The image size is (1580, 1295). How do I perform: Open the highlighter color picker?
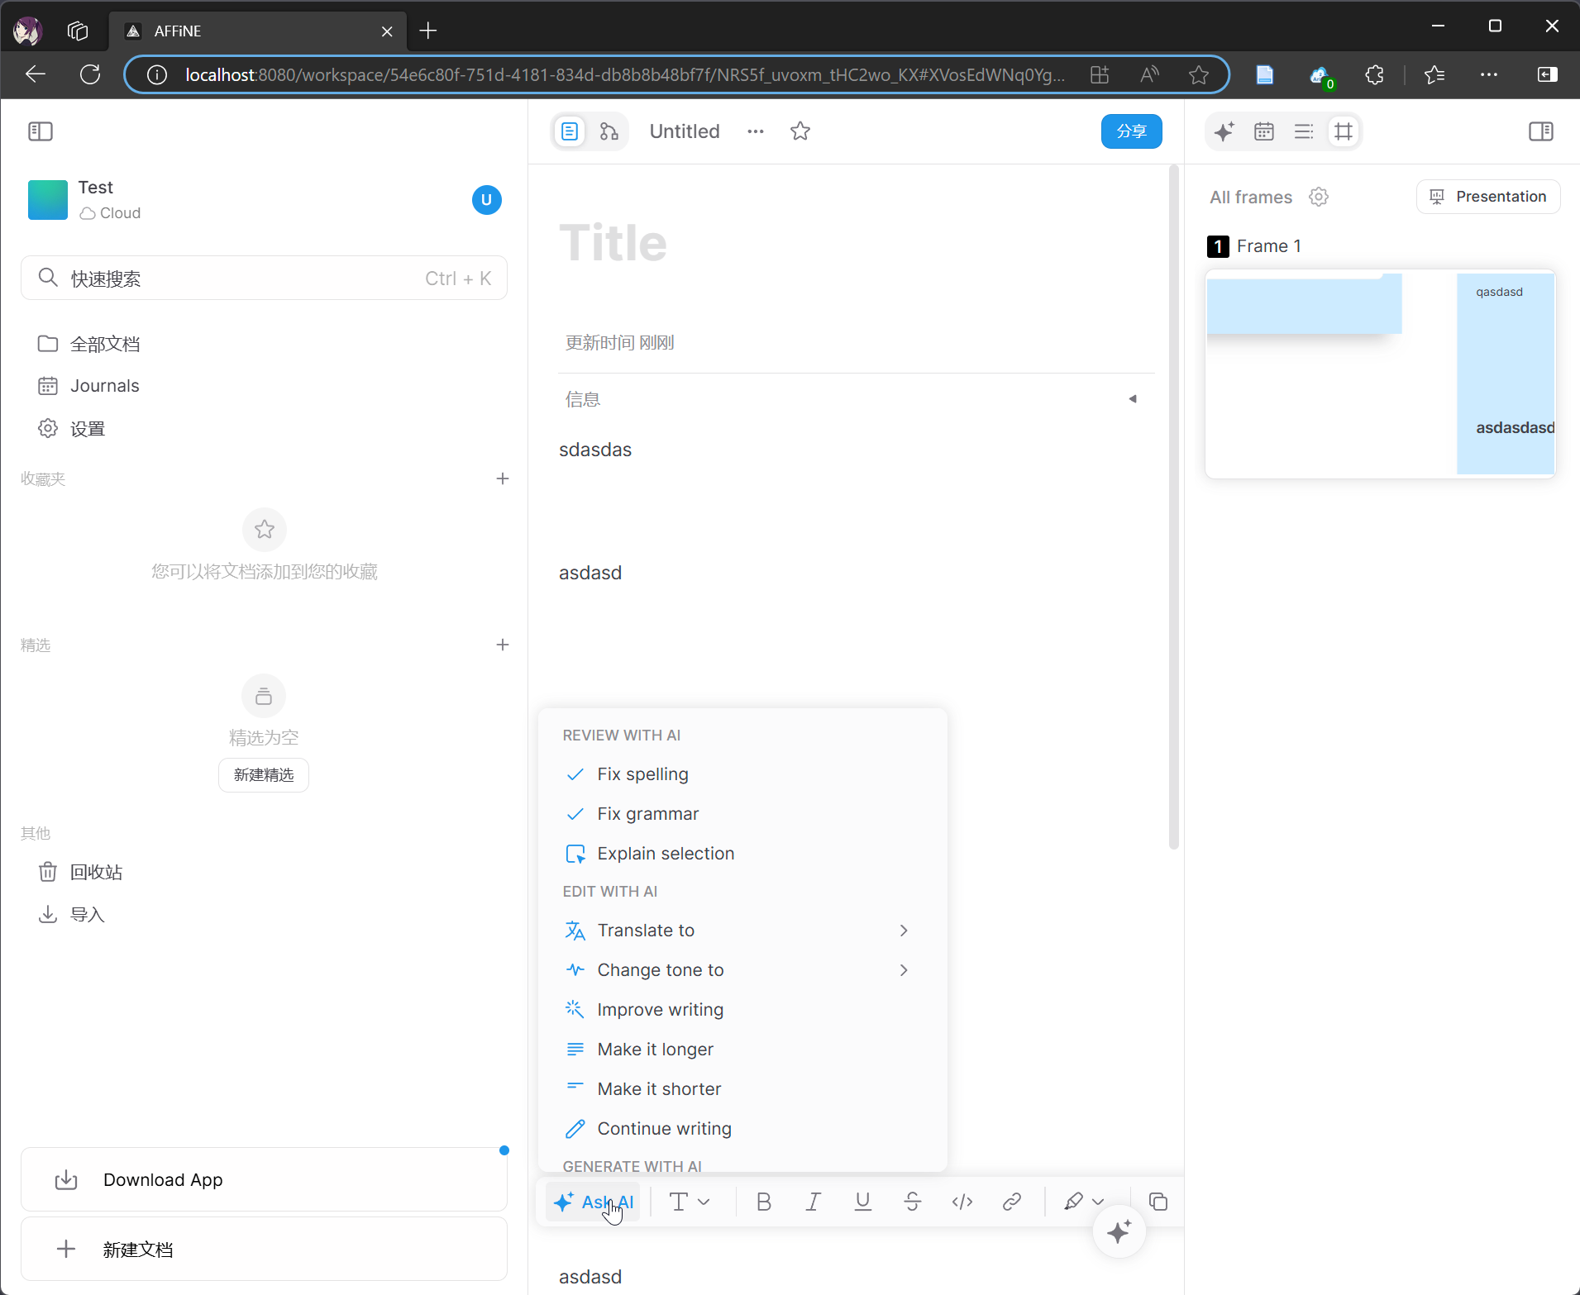click(x=1083, y=1202)
